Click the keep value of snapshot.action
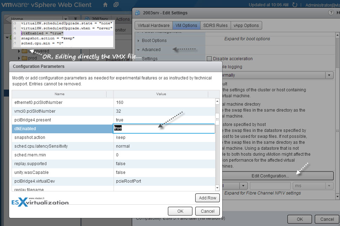340x226 pixels. (121, 137)
